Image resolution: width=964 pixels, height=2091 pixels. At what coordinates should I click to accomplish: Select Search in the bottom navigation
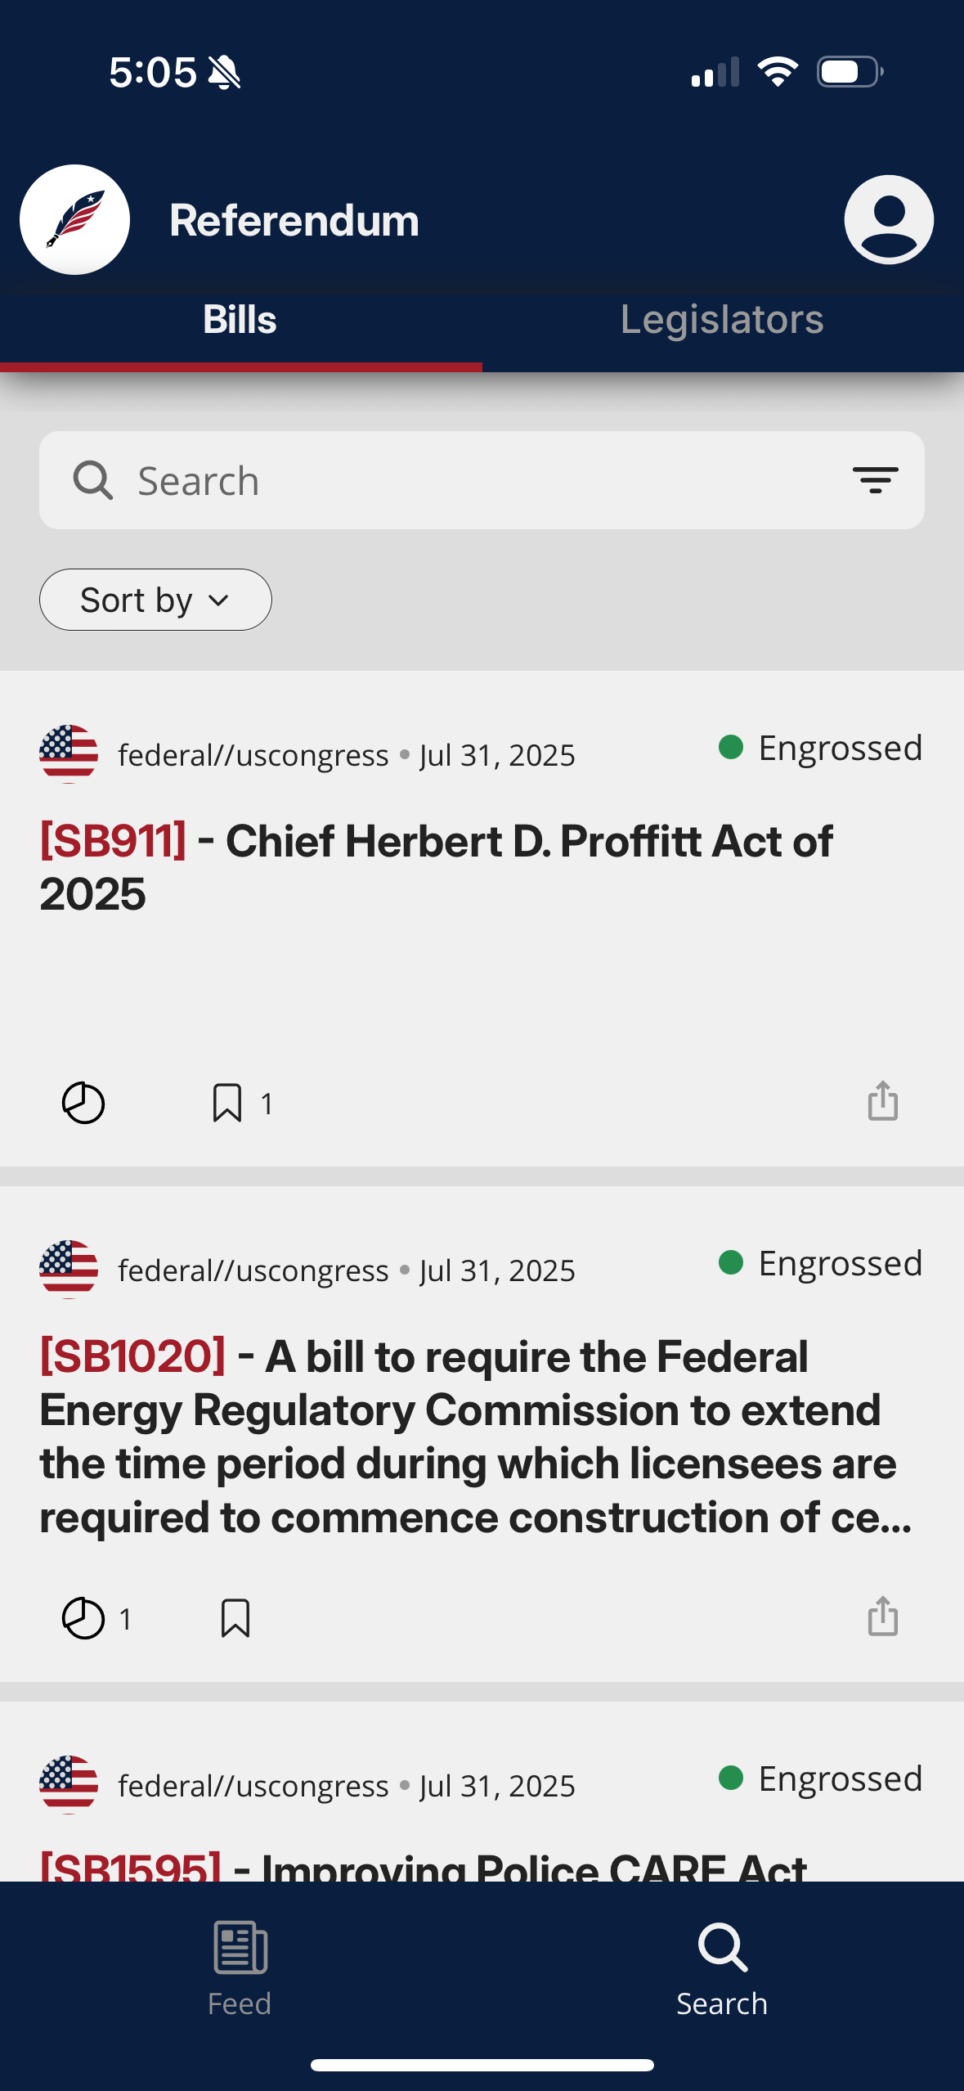click(722, 1968)
